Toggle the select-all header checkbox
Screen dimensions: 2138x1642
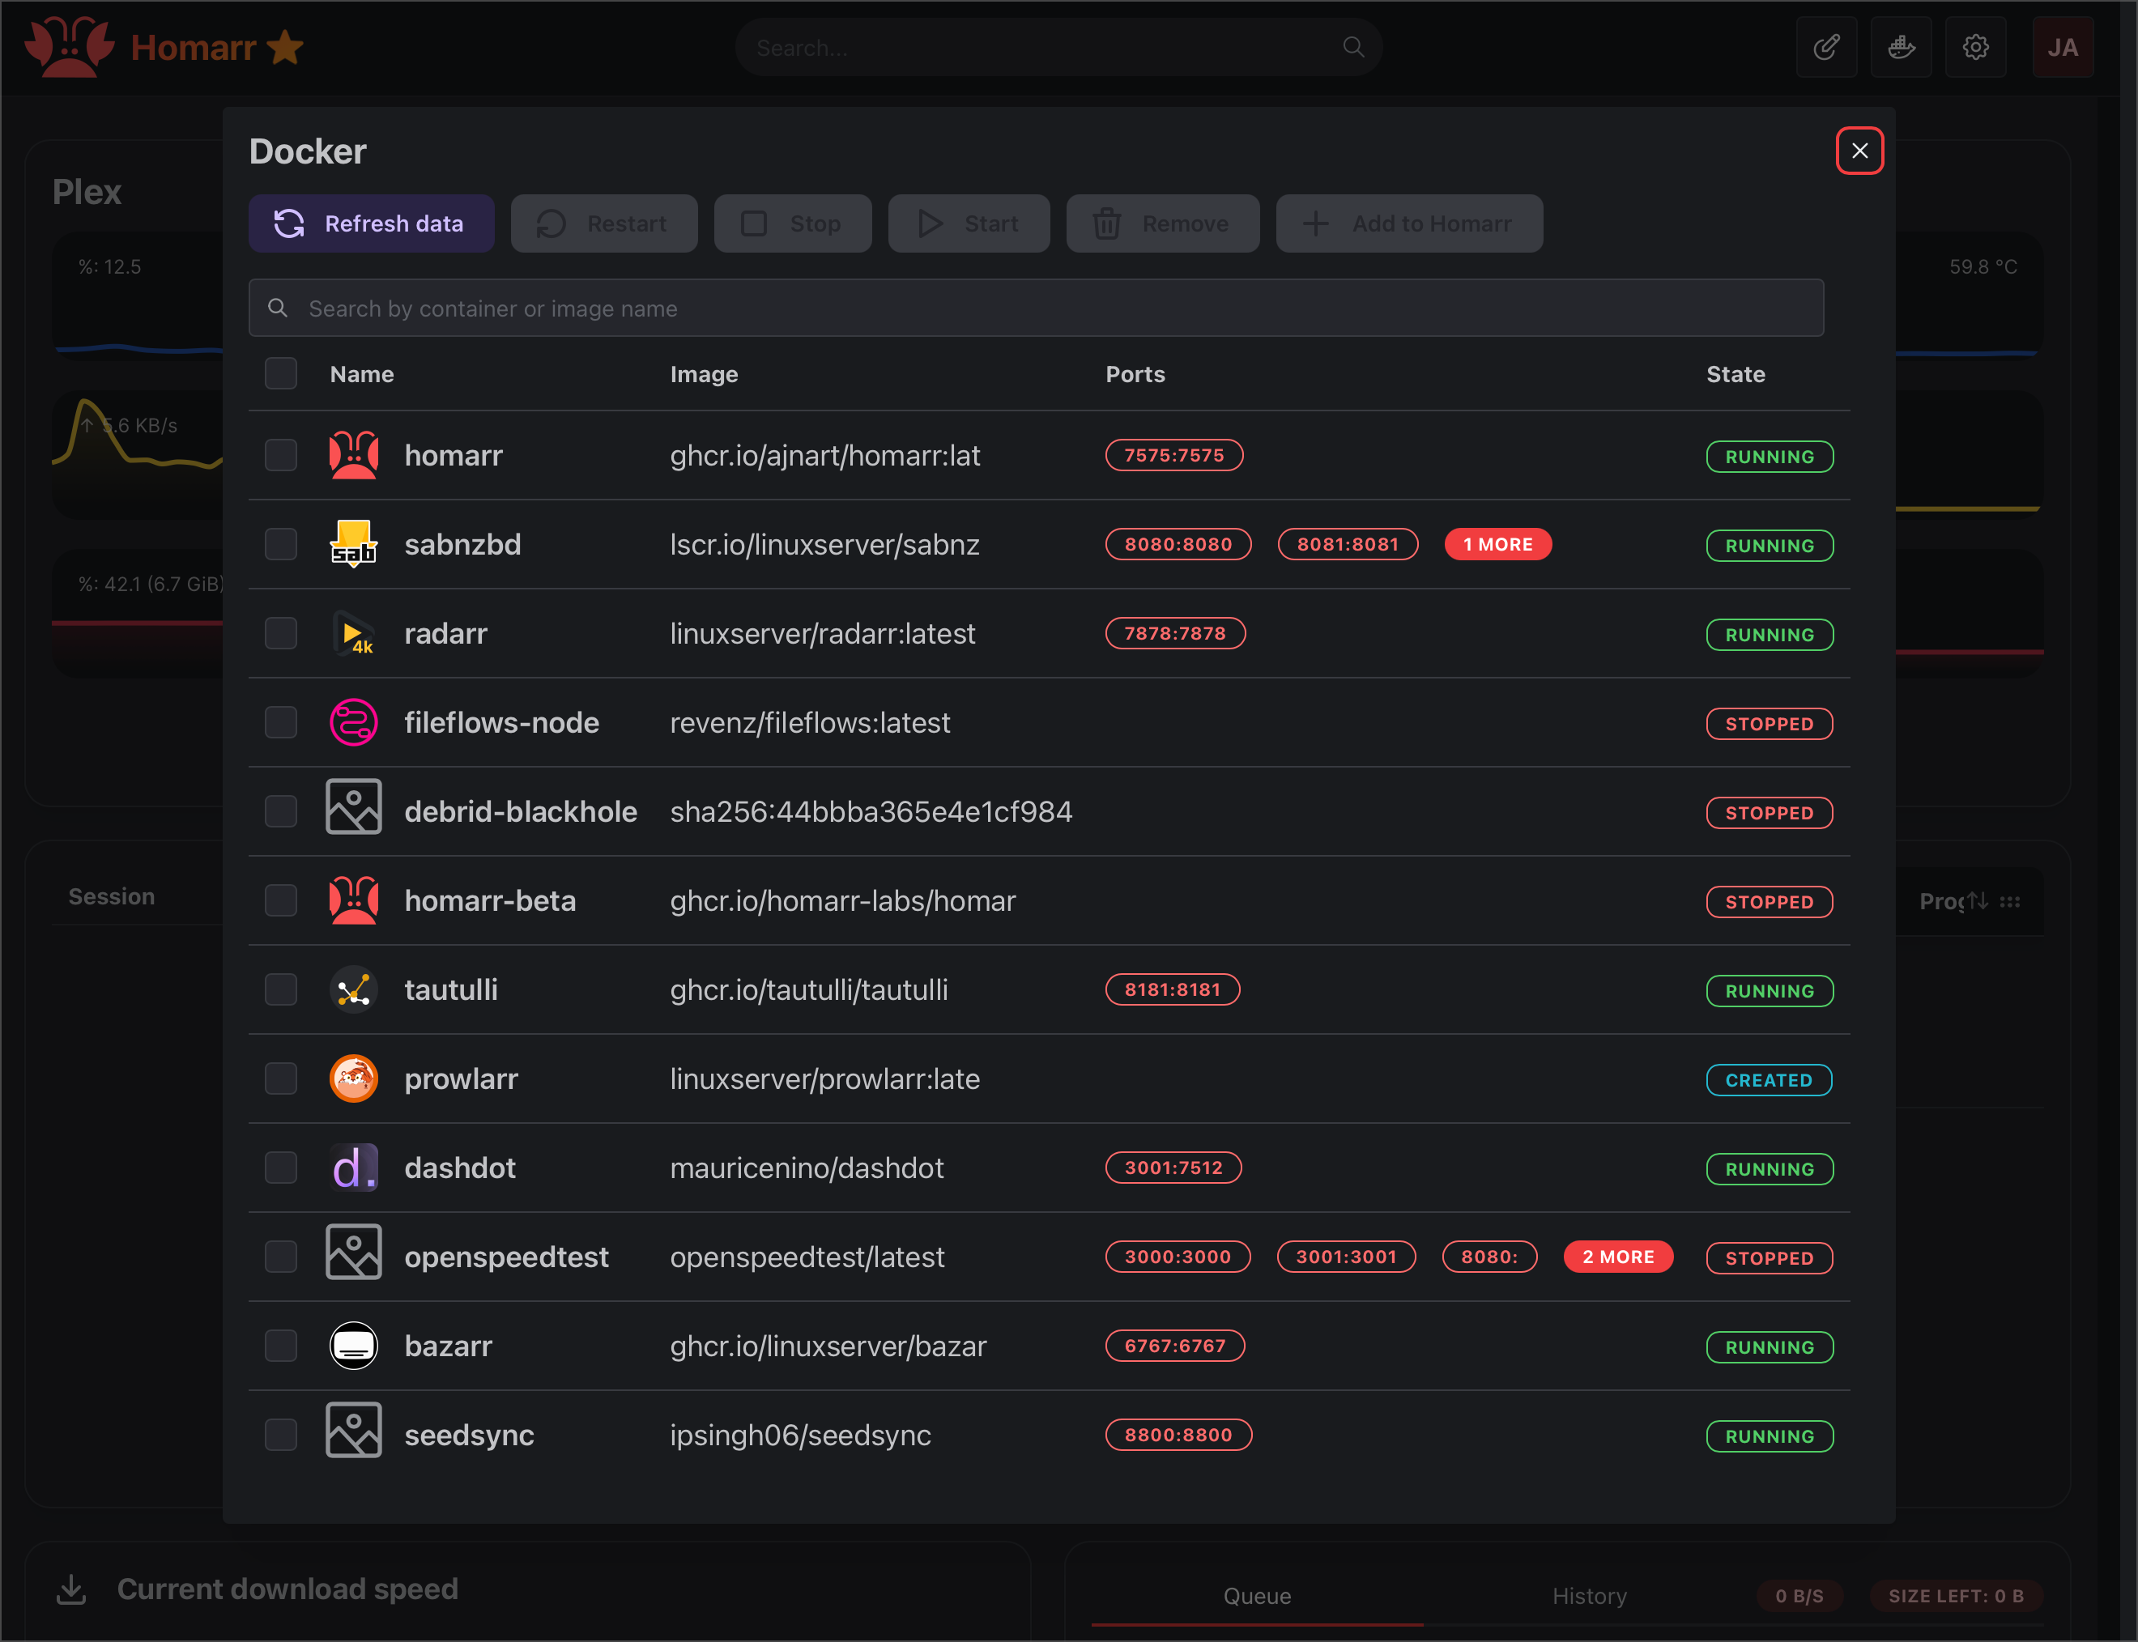pyautogui.click(x=280, y=373)
